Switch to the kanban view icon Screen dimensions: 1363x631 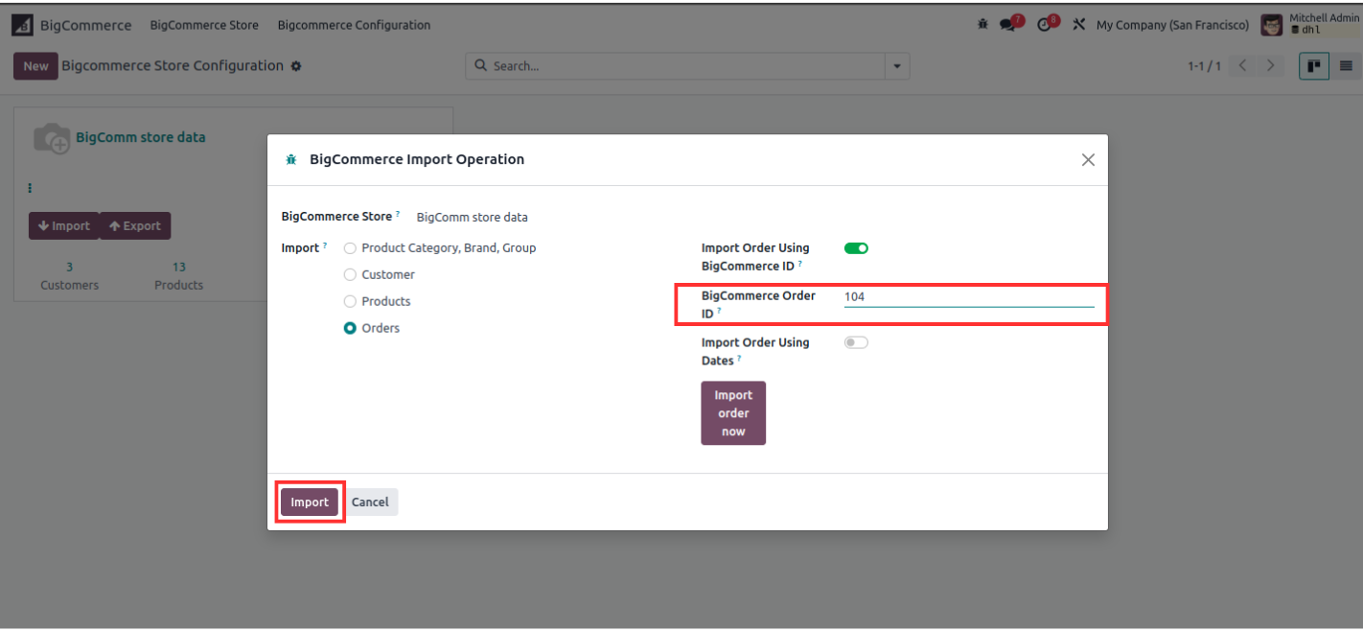(1314, 66)
